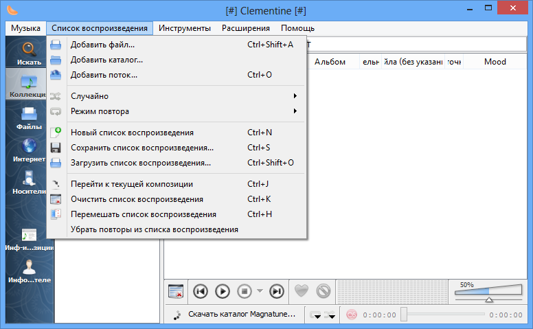Select Новый список воспроизведения menu item
The width and height of the screenshot is (533, 329).
coord(177,133)
